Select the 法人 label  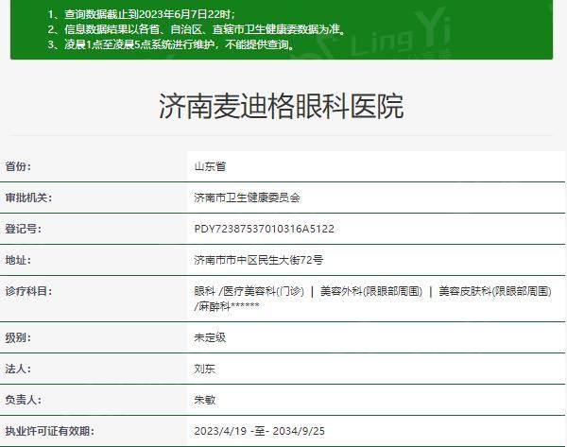(x=18, y=369)
